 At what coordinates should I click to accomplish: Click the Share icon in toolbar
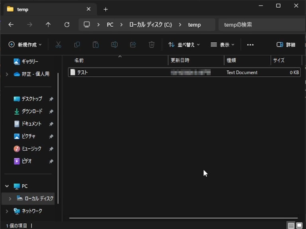pyautogui.click(x=133, y=45)
